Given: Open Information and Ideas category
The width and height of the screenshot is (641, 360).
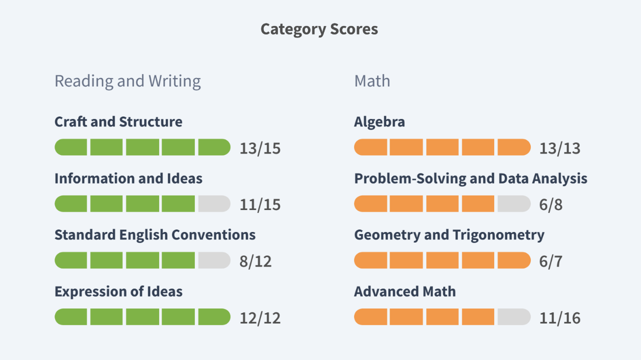Looking at the screenshot, I should click(128, 178).
